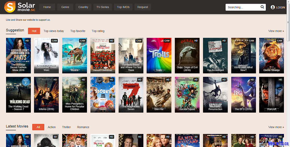
Task: Open The Victorias Secret Fashion Show 2016 poster
Action: pos(18,56)
